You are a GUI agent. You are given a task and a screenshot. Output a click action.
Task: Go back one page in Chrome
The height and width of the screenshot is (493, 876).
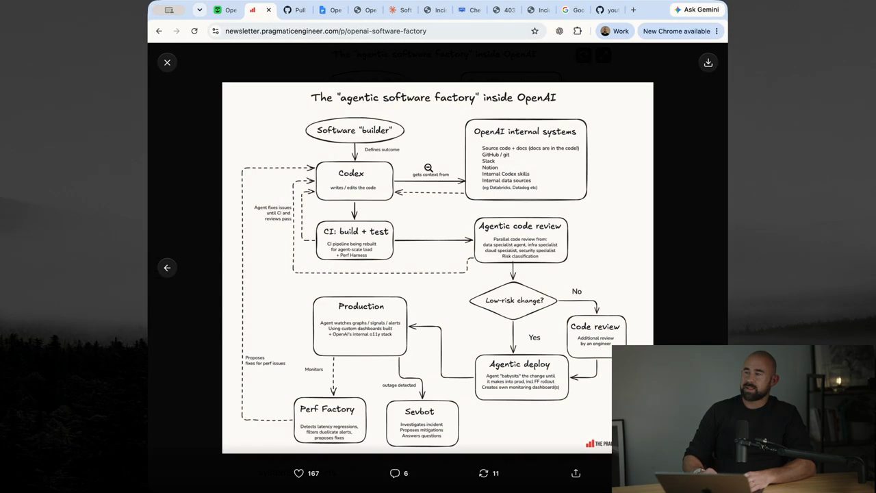coord(159,31)
